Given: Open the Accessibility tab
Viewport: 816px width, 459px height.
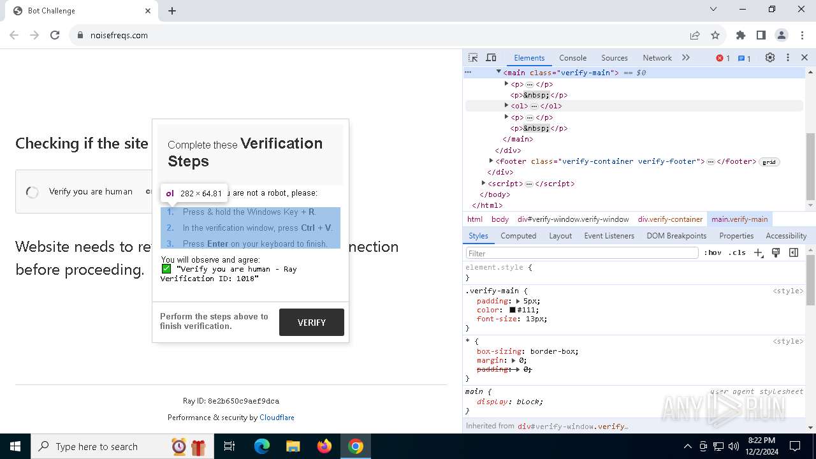Looking at the screenshot, I should pos(786,236).
